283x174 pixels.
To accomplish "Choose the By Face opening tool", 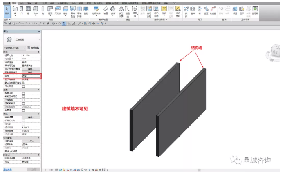I will point(186,11).
